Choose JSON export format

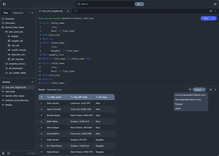pos(178,109)
